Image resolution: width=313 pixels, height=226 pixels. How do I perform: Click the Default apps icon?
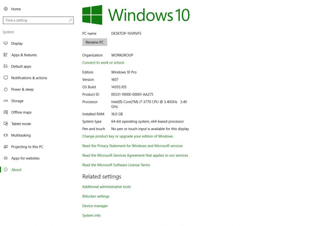tap(5, 66)
